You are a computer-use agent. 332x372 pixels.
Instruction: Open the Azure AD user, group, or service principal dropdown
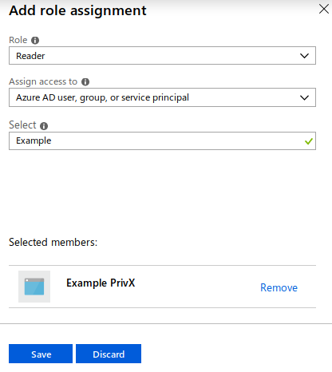tap(162, 97)
